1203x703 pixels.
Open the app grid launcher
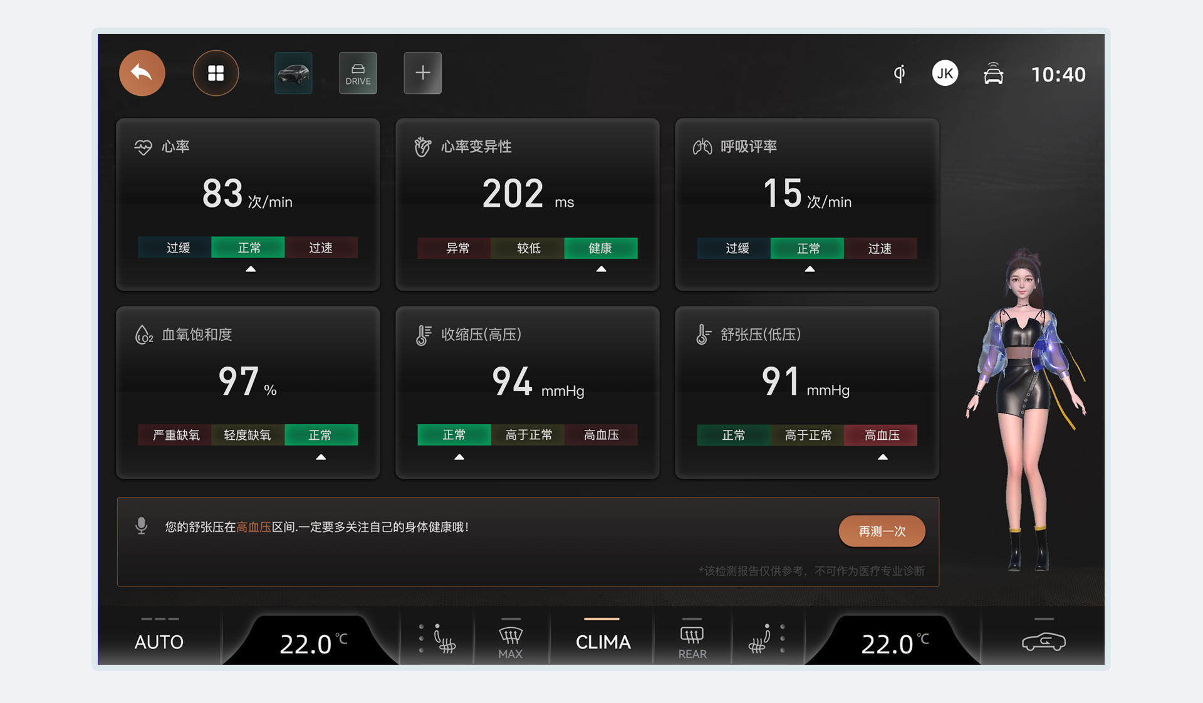(x=216, y=73)
